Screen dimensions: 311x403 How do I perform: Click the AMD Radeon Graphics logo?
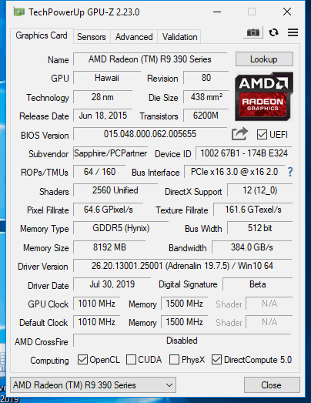[264, 96]
